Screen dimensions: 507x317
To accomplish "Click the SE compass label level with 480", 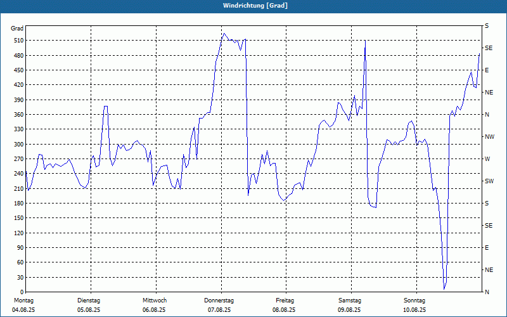I will [x=489, y=48].
